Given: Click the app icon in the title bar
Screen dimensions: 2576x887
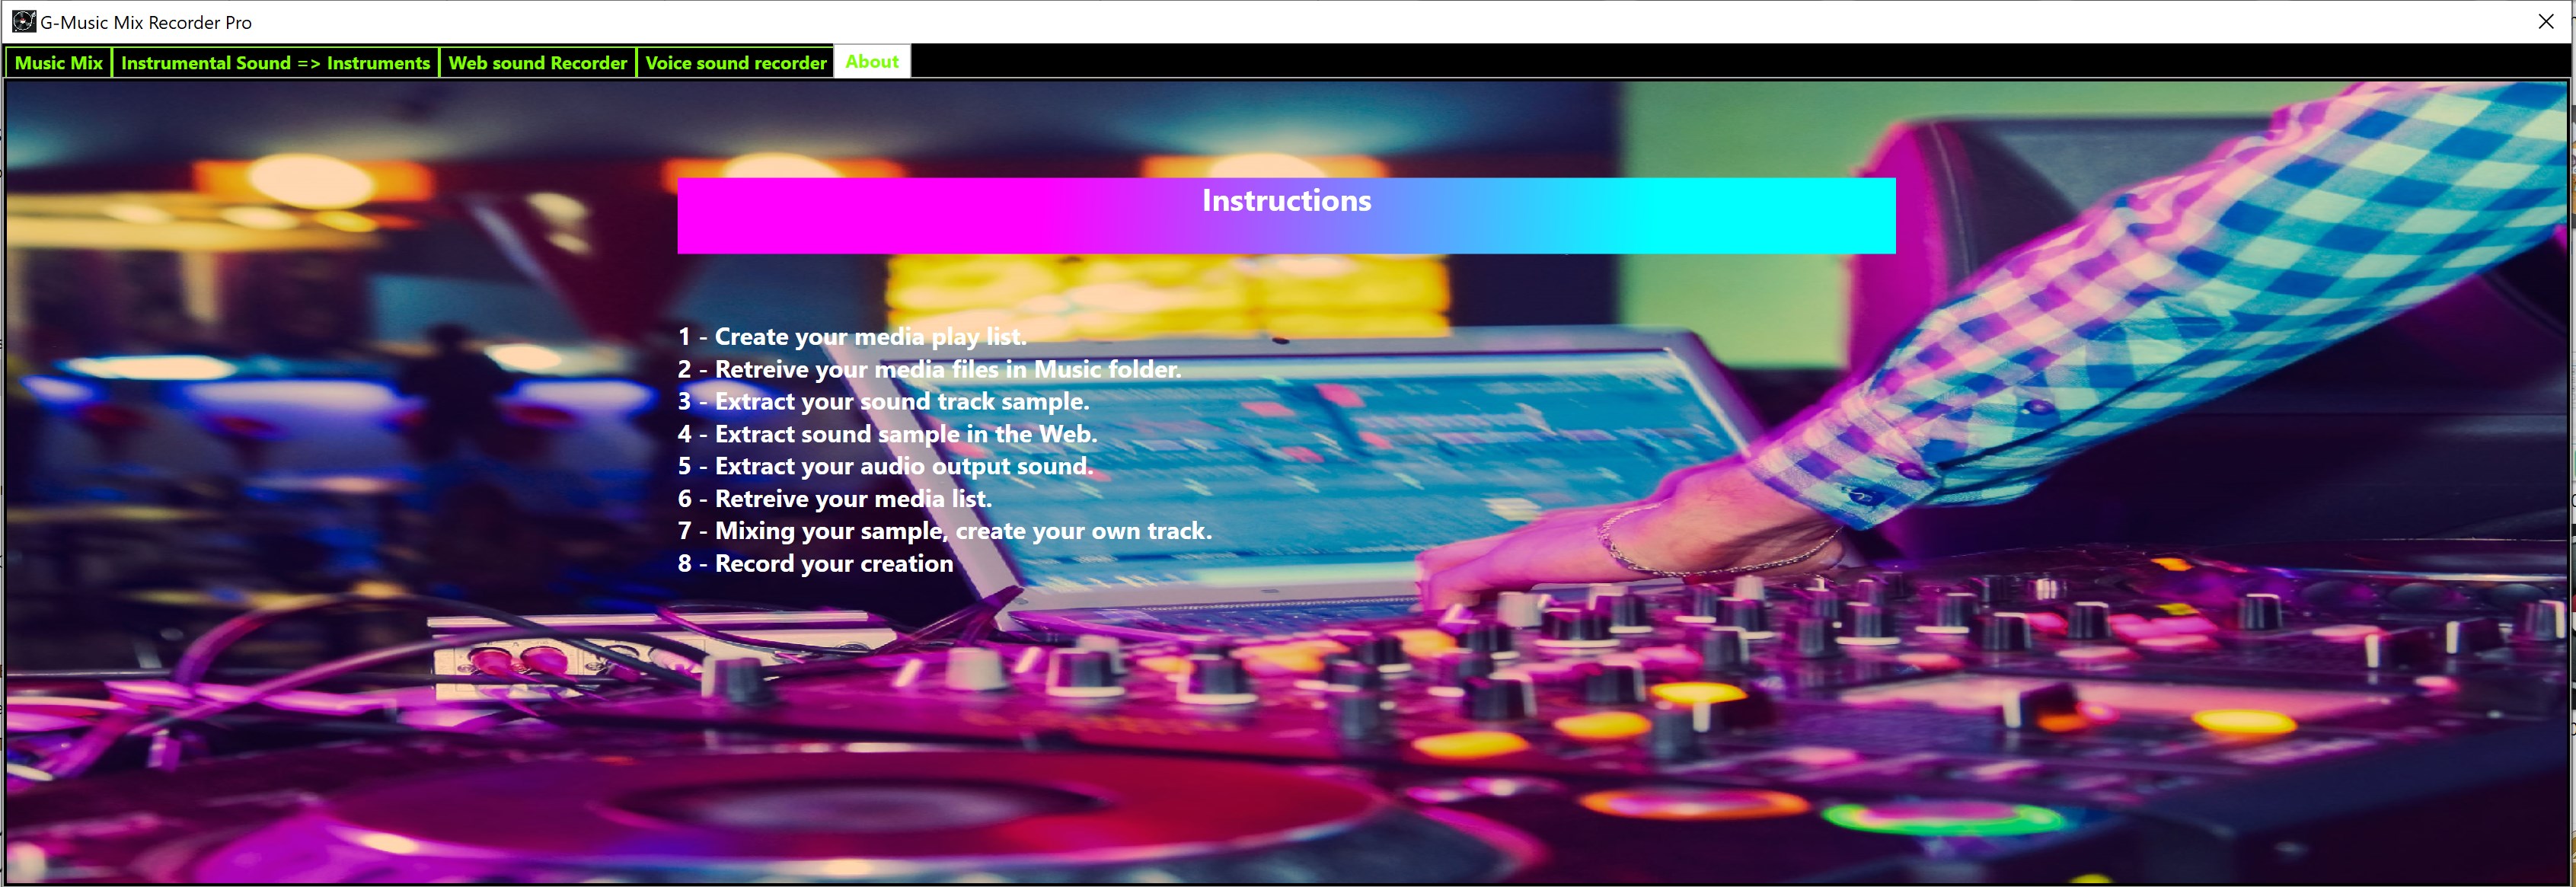Looking at the screenshot, I should click(x=23, y=21).
